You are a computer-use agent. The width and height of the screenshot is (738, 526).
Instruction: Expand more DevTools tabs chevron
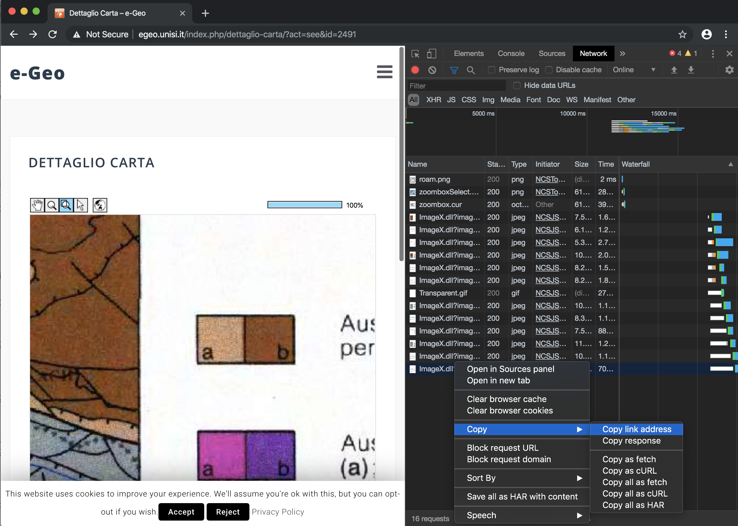pyautogui.click(x=622, y=54)
